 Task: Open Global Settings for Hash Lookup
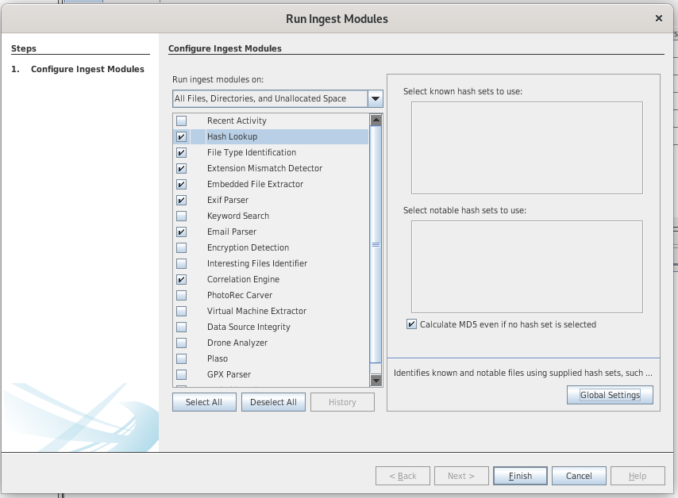coord(610,395)
